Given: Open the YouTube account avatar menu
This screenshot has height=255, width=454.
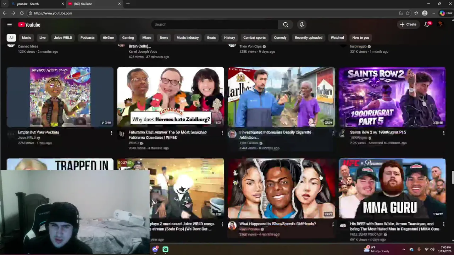Looking at the screenshot, I should point(441,24).
